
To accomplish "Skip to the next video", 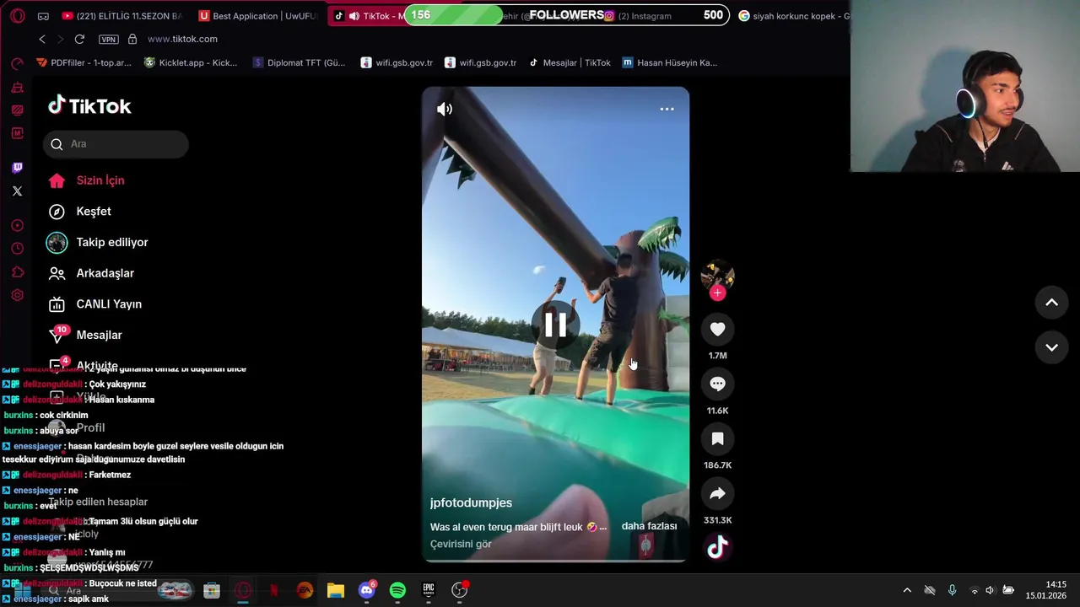I will click(x=1051, y=347).
